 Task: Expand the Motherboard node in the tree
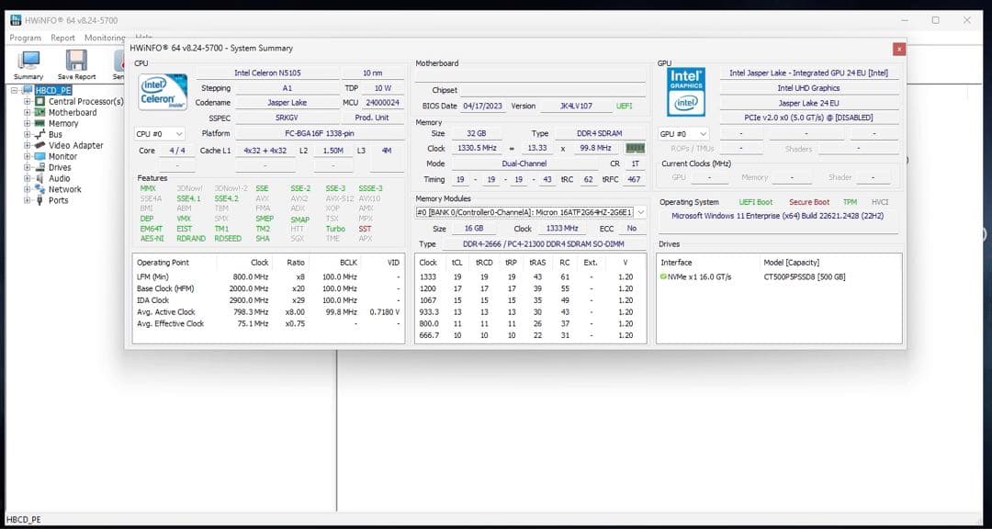coord(28,112)
